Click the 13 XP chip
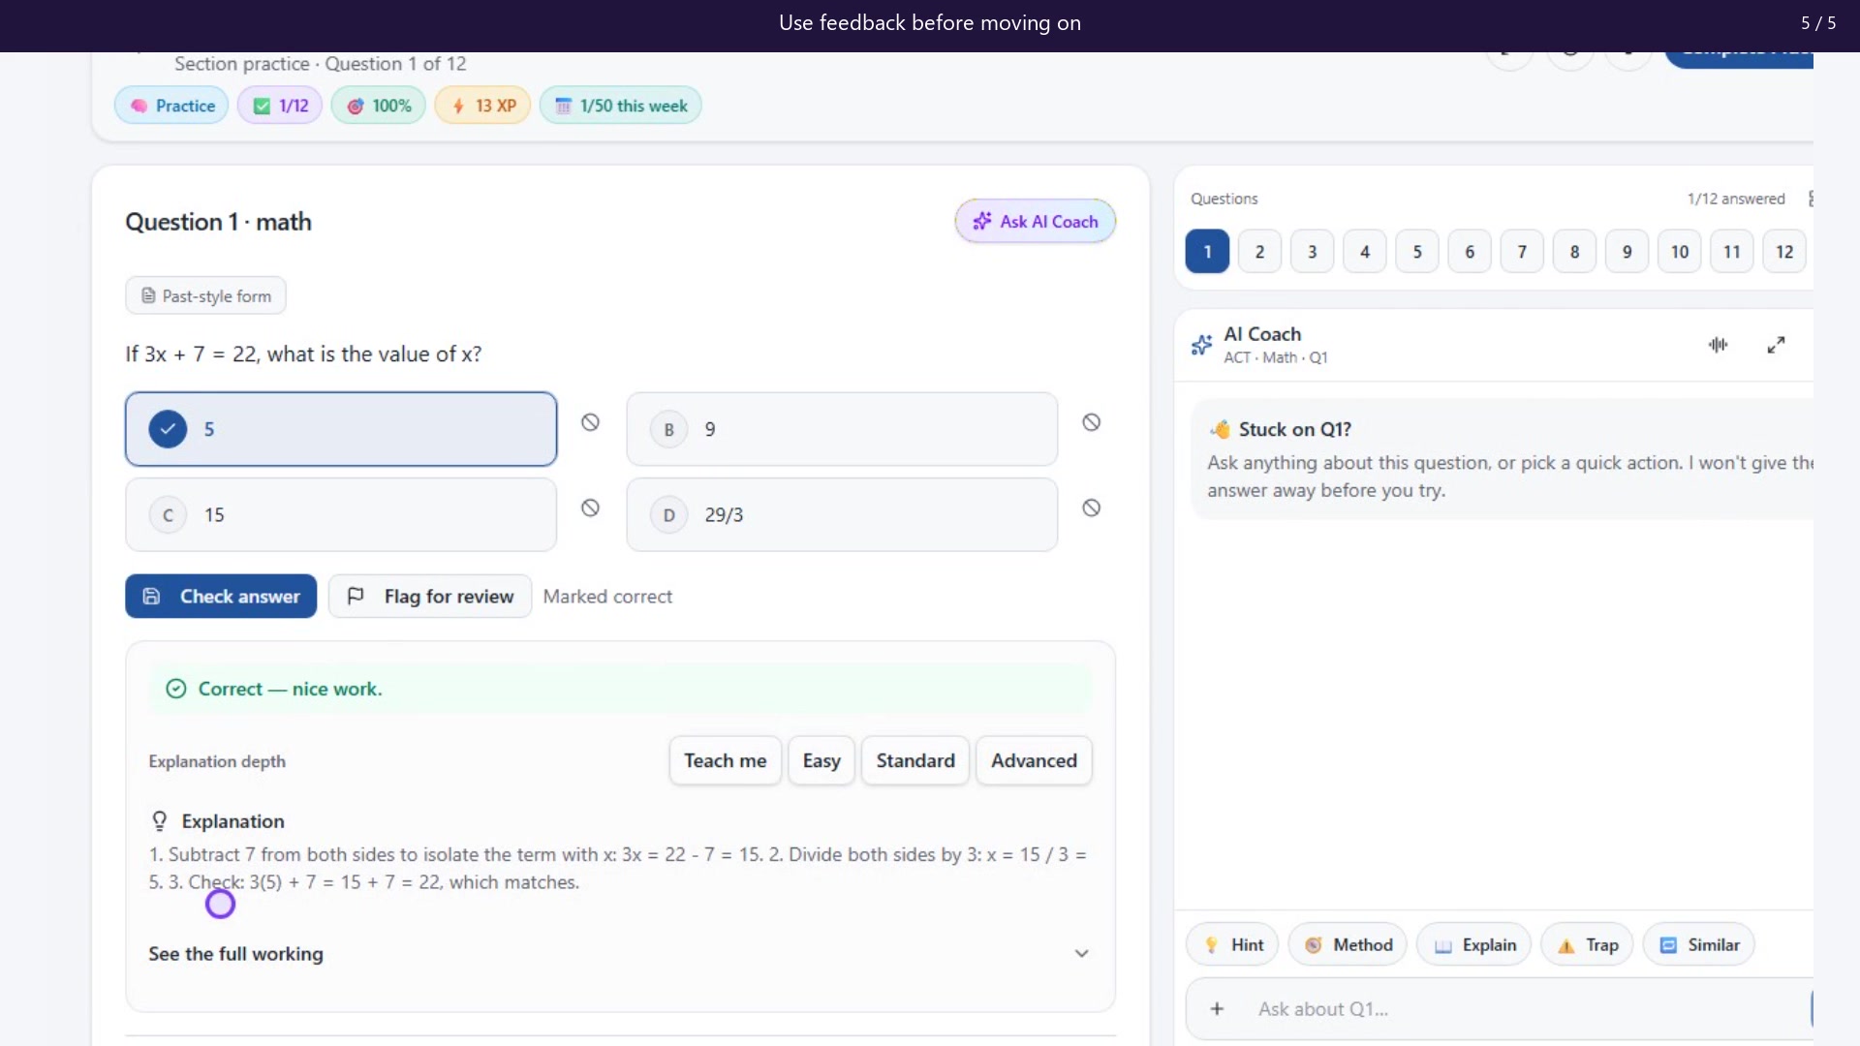The width and height of the screenshot is (1860, 1046). [482, 106]
